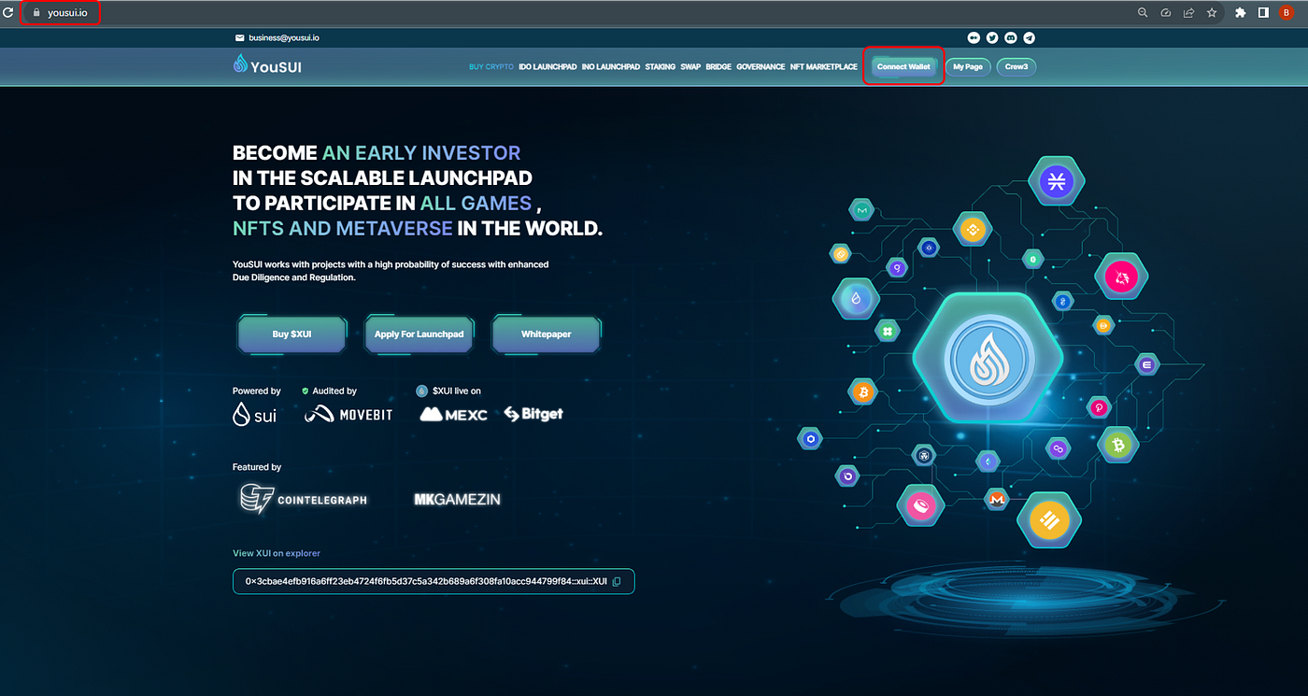Select the Sui logo under Powered by

click(254, 414)
